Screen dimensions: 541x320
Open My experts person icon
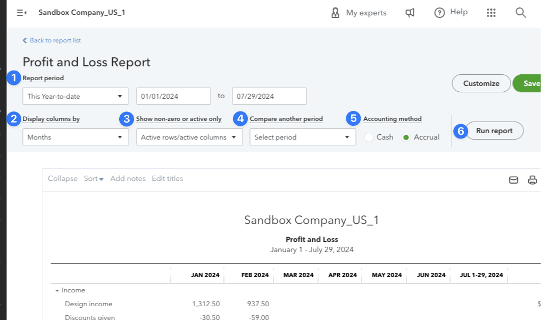tap(335, 13)
